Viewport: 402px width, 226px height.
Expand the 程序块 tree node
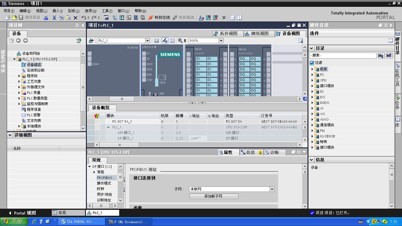click(19, 76)
